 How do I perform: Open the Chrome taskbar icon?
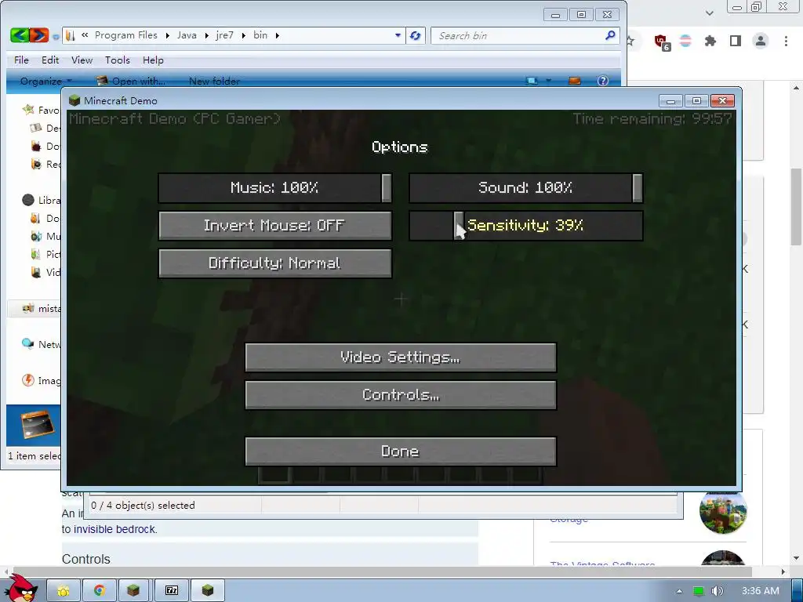[100, 591]
